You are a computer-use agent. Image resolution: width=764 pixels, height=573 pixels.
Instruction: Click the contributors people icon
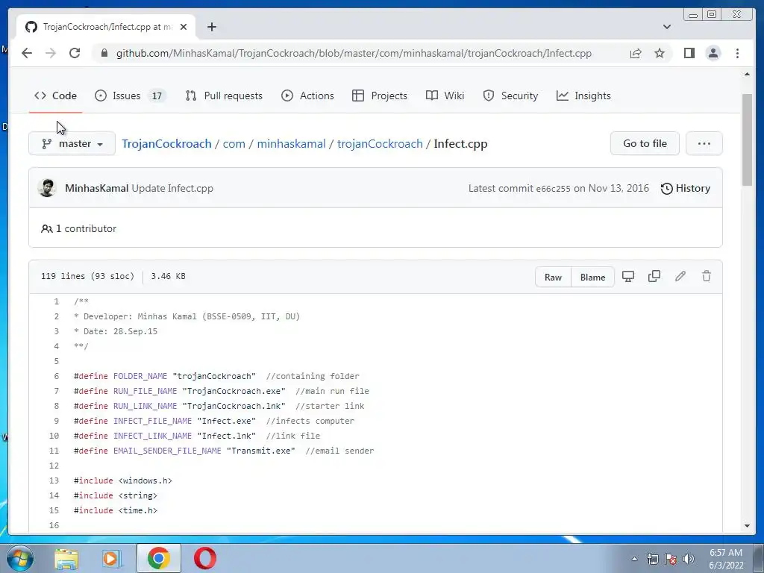tap(47, 228)
